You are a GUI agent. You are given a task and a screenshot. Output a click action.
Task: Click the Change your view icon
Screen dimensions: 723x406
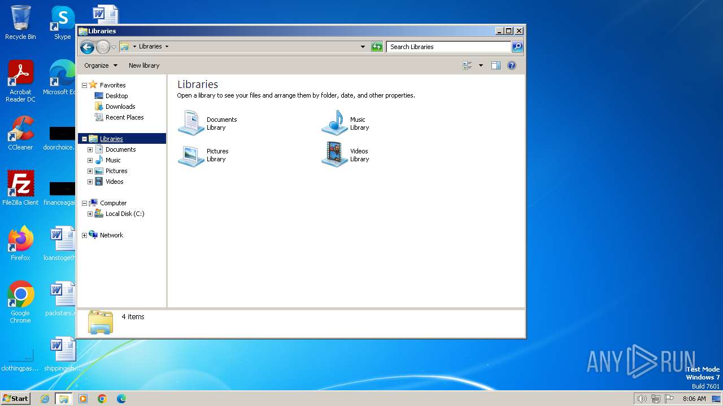(x=467, y=65)
